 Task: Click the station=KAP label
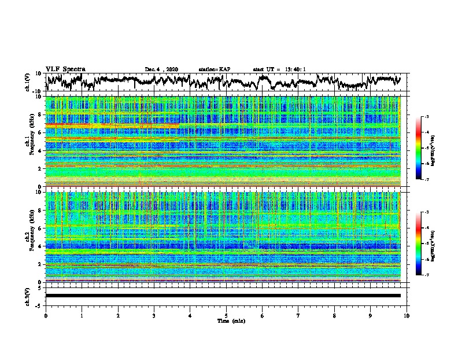(x=214, y=69)
